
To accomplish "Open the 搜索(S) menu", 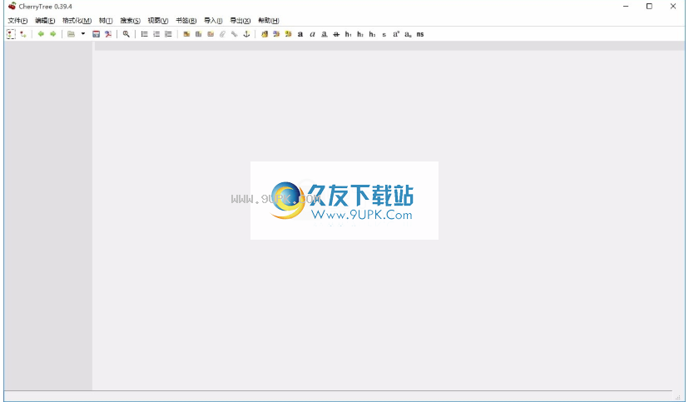I will (130, 21).
